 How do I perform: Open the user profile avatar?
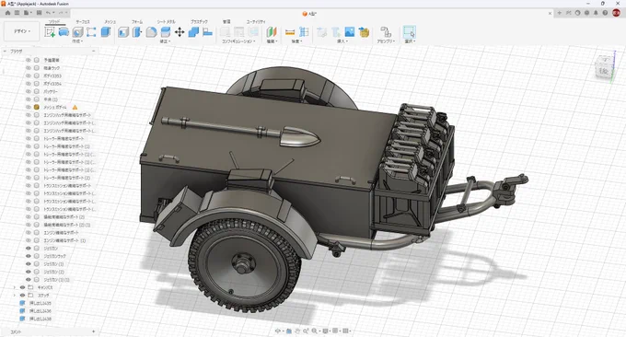pyautogui.click(x=616, y=13)
